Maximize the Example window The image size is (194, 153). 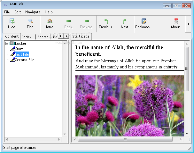coord(176,6)
